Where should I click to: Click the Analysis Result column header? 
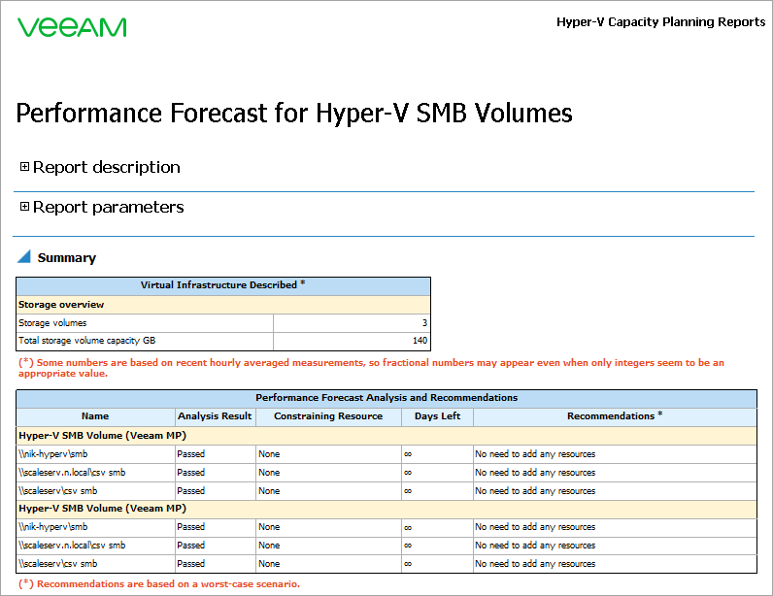point(215,416)
